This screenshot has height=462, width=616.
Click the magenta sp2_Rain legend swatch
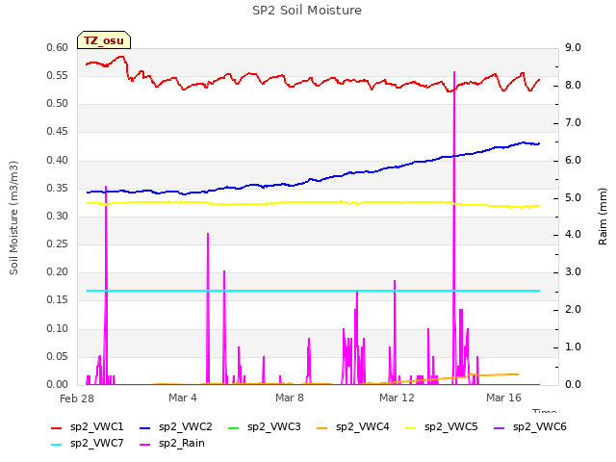(145, 445)
